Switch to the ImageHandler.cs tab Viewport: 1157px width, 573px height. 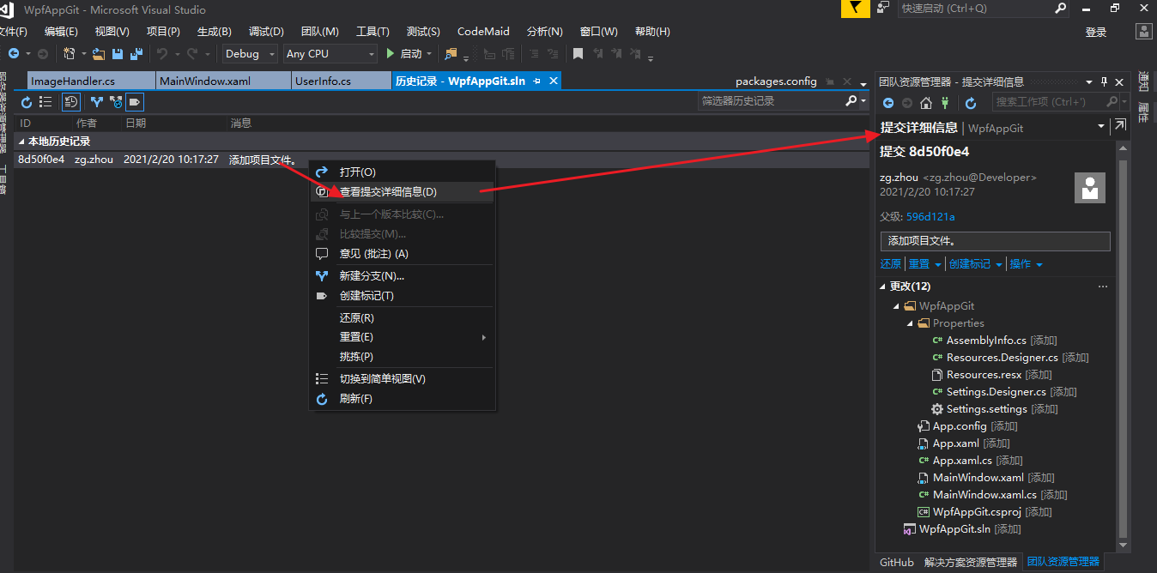[91, 81]
